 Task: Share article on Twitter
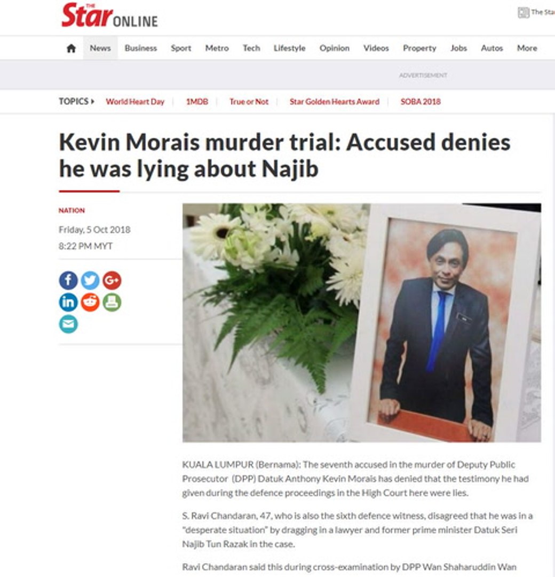(90, 280)
